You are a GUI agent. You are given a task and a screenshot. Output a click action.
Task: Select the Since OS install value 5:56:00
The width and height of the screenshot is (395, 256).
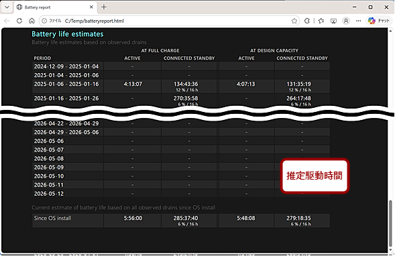click(133, 218)
